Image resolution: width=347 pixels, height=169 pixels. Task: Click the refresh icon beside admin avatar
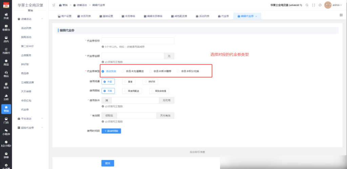pos(320,5)
